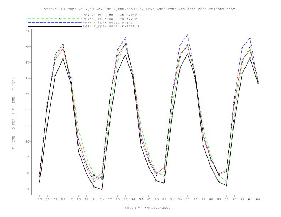The height and width of the screenshot is (217, 281).
Task: Click X-axis tick label 15
Action: [x=78, y=199]
